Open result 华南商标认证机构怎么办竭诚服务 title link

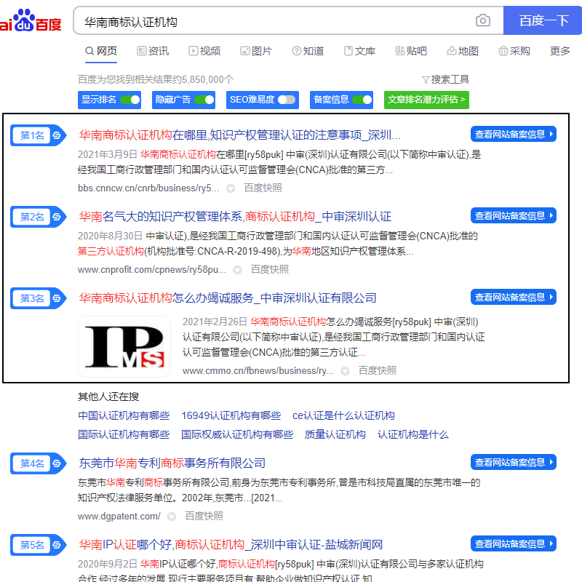[228, 298]
